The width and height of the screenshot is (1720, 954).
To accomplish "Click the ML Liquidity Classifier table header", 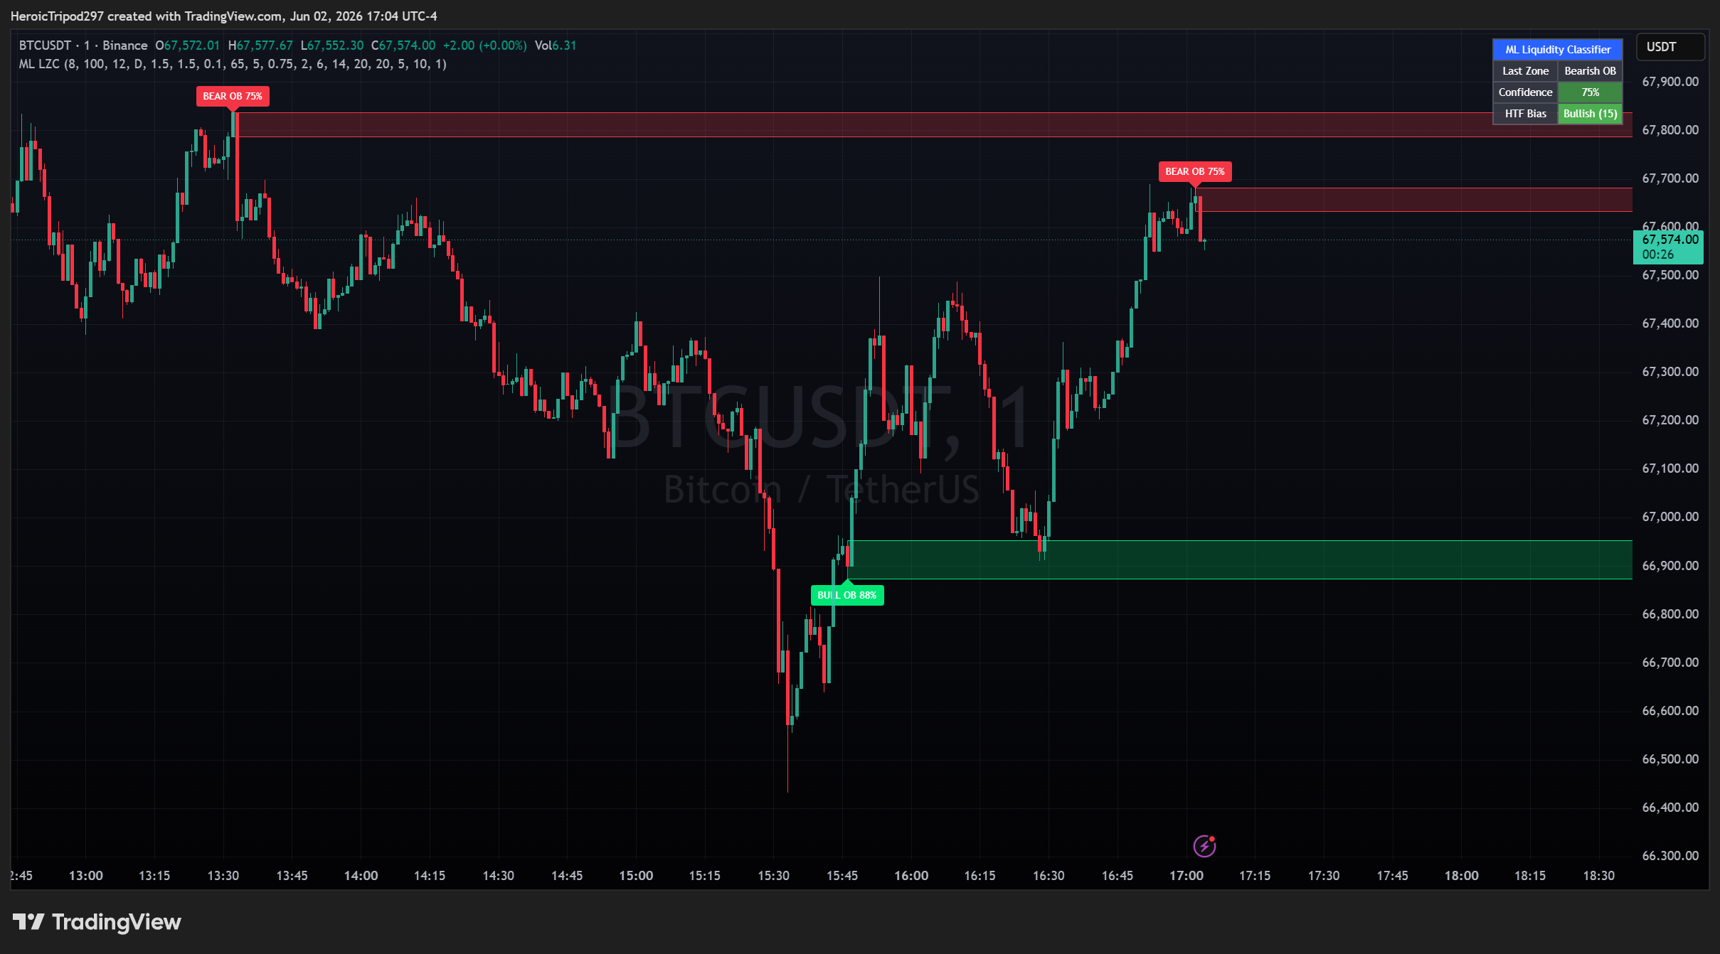I will pyautogui.click(x=1558, y=50).
